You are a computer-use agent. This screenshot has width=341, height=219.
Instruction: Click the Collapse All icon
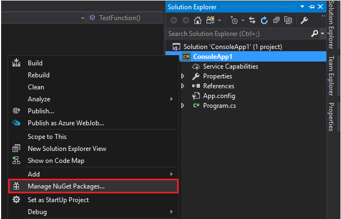click(x=276, y=20)
